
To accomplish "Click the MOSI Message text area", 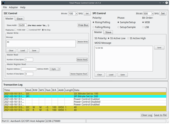I will 124,59.
